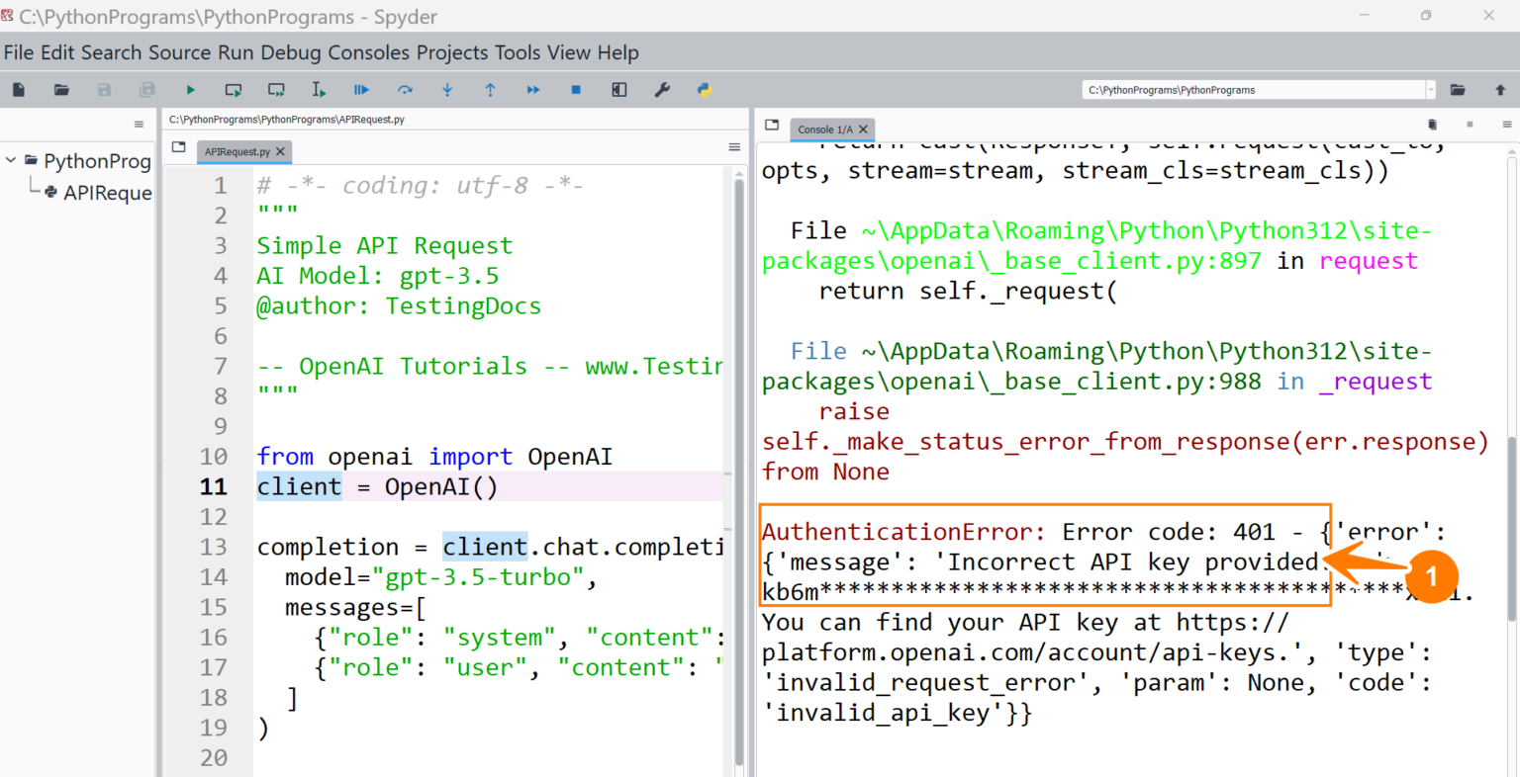Screen dimensions: 1520x777
Task: Open Preferences via the wrench icon
Action: pos(662,90)
